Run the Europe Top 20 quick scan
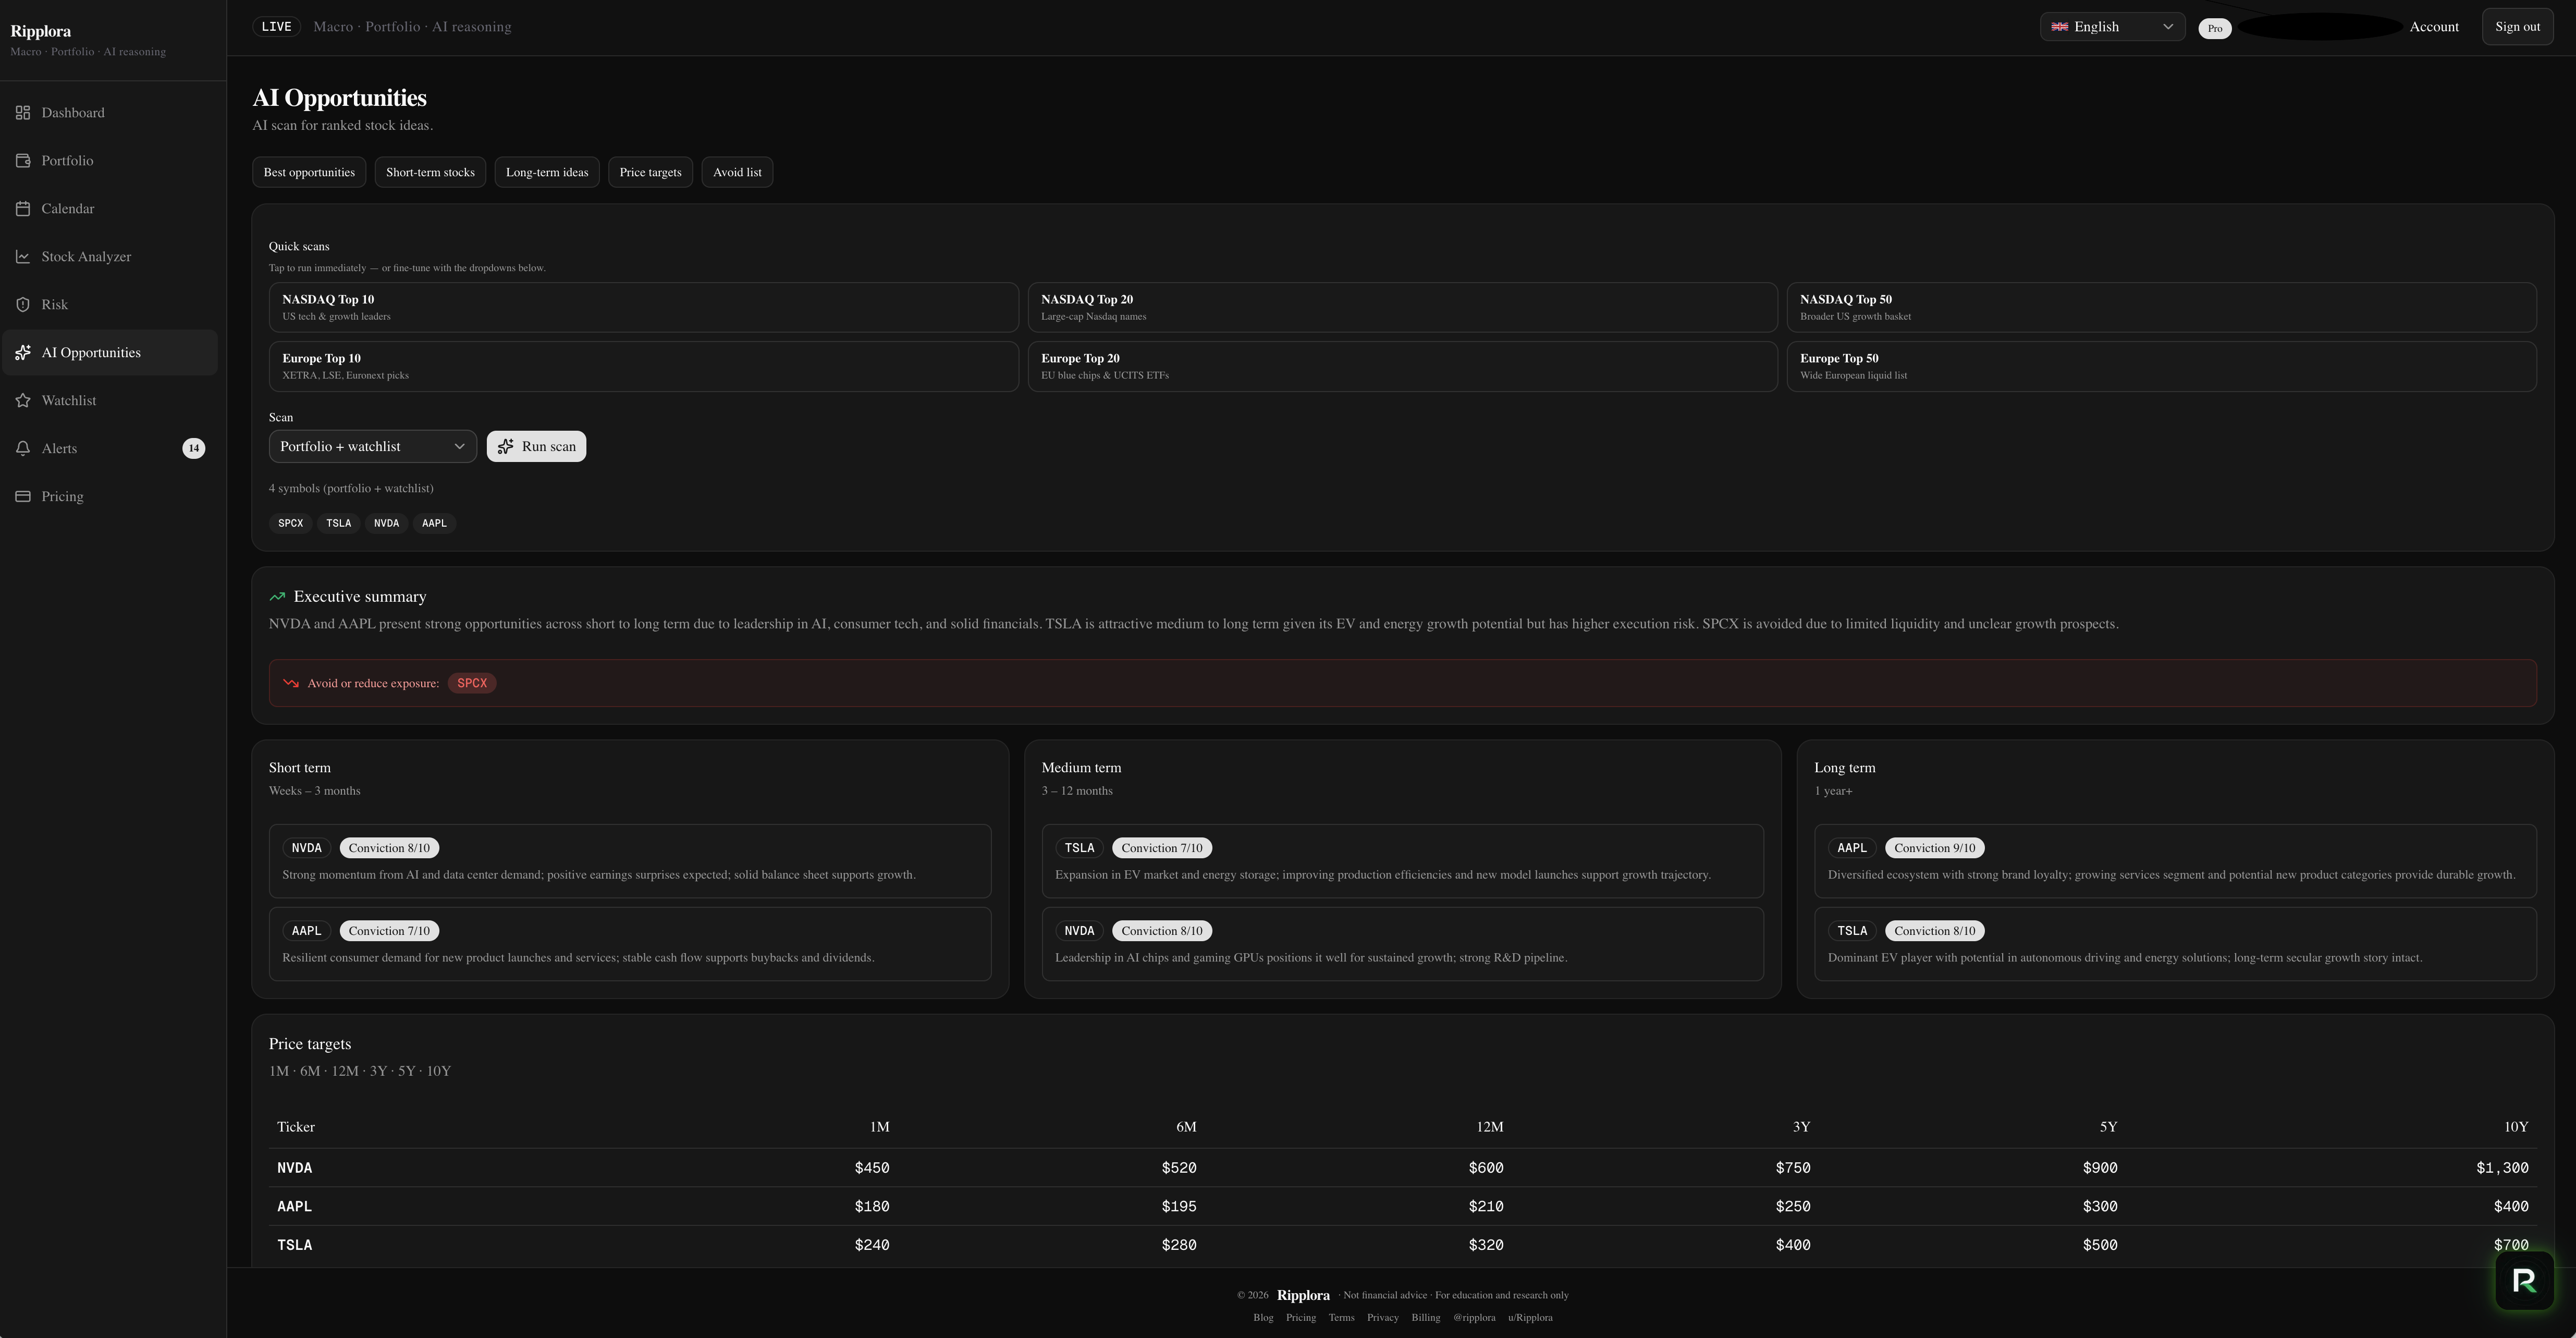2576x1338 pixels. pyautogui.click(x=1402, y=366)
